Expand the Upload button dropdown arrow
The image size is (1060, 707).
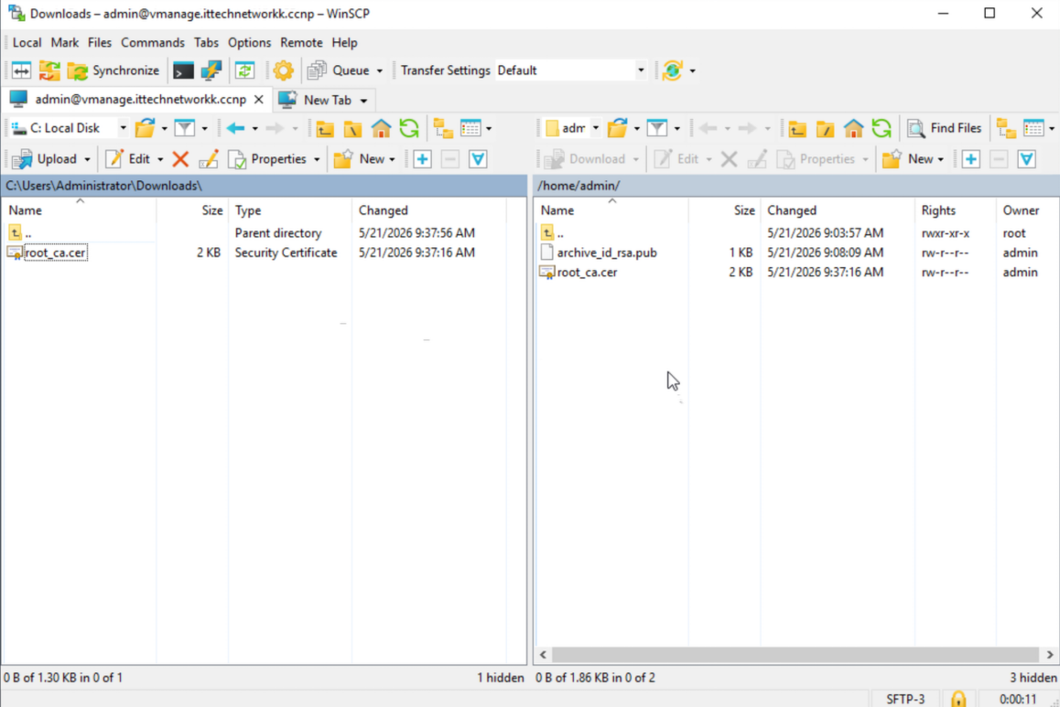point(87,159)
